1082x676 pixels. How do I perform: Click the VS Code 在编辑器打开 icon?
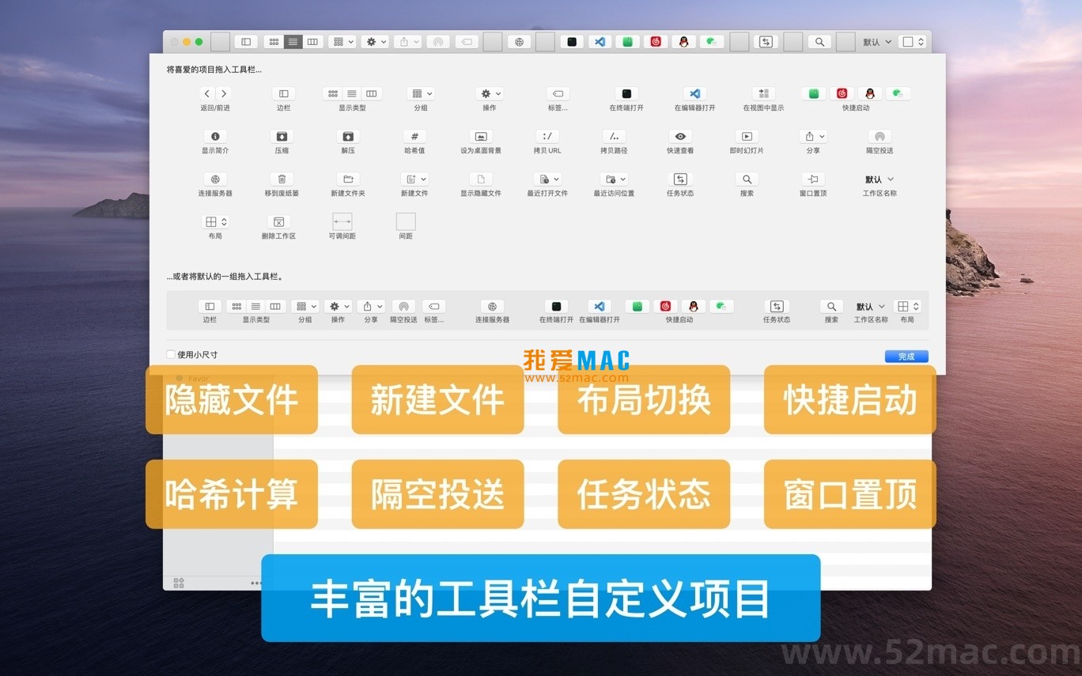pyautogui.click(x=694, y=93)
